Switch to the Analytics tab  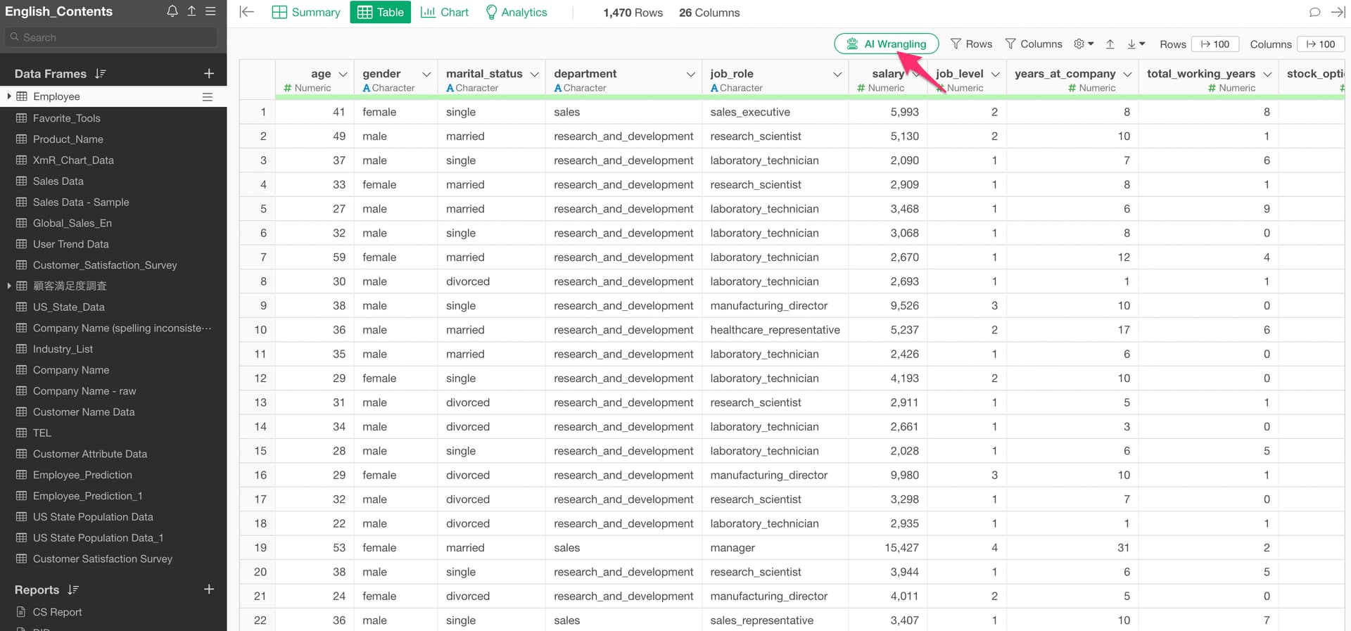[x=516, y=13]
